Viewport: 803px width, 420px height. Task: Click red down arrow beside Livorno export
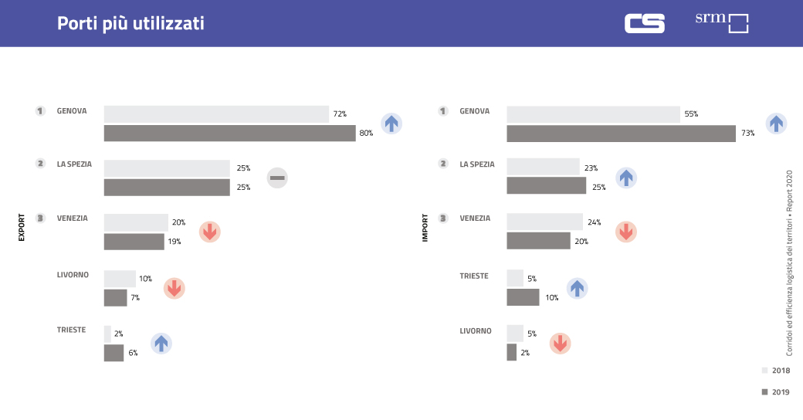click(174, 288)
